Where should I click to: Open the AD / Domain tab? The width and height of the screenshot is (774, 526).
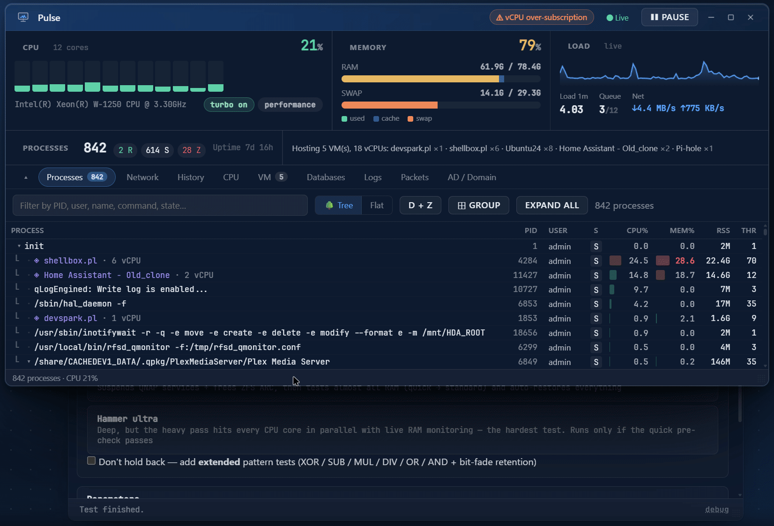pyautogui.click(x=472, y=177)
